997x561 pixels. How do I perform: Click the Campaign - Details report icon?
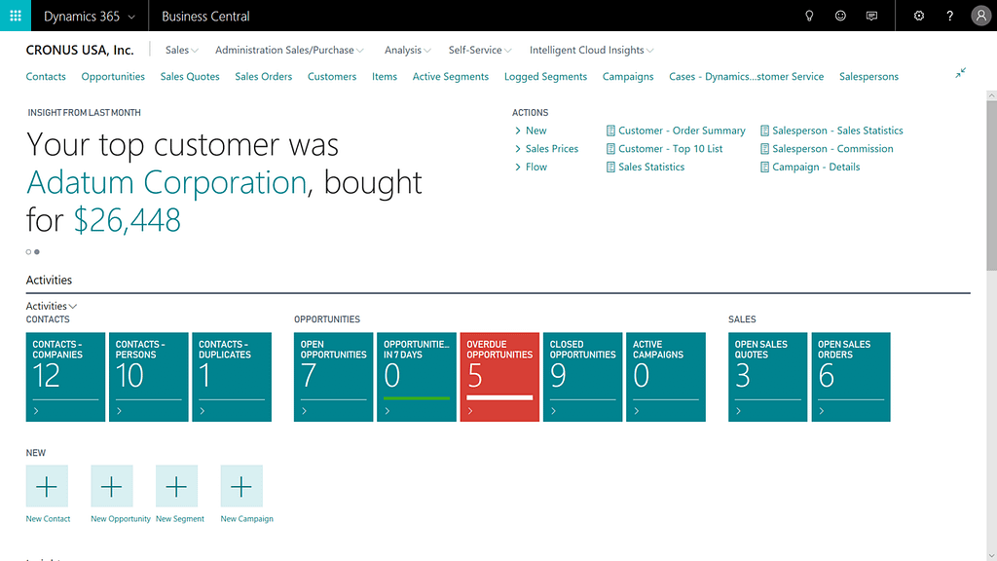click(764, 167)
